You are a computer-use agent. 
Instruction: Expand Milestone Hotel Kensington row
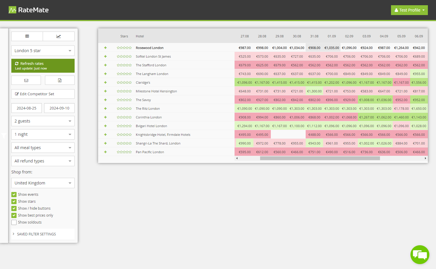[105, 91]
